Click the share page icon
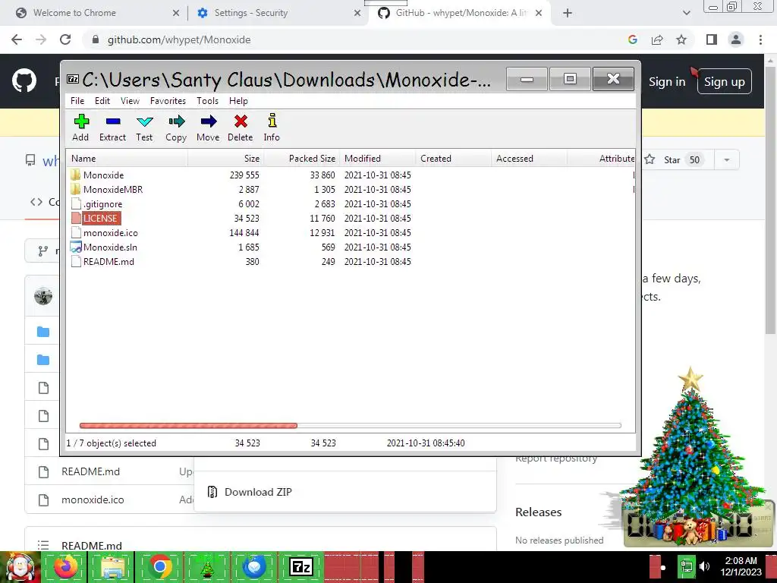Image resolution: width=777 pixels, height=583 pixels. (x=657, y=39)
